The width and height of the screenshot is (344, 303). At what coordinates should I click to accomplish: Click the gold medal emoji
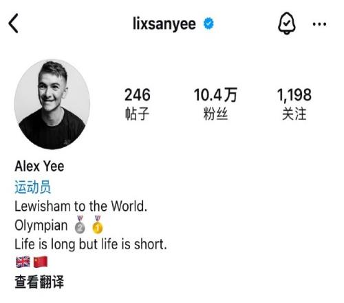pos(98,224)
